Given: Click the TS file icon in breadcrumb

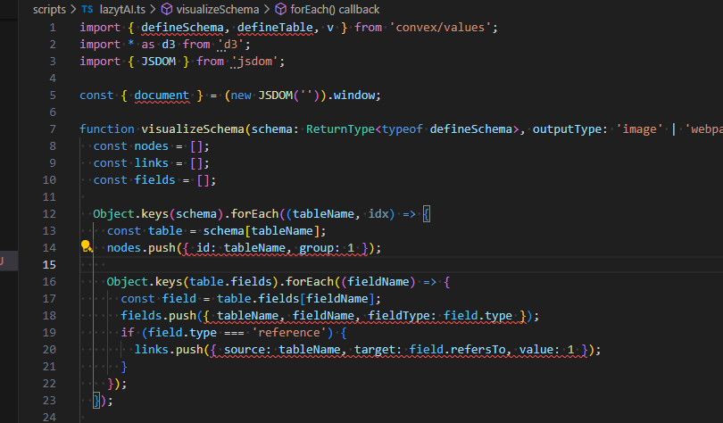Looking at the screenshot, I should tap(87, 9).
